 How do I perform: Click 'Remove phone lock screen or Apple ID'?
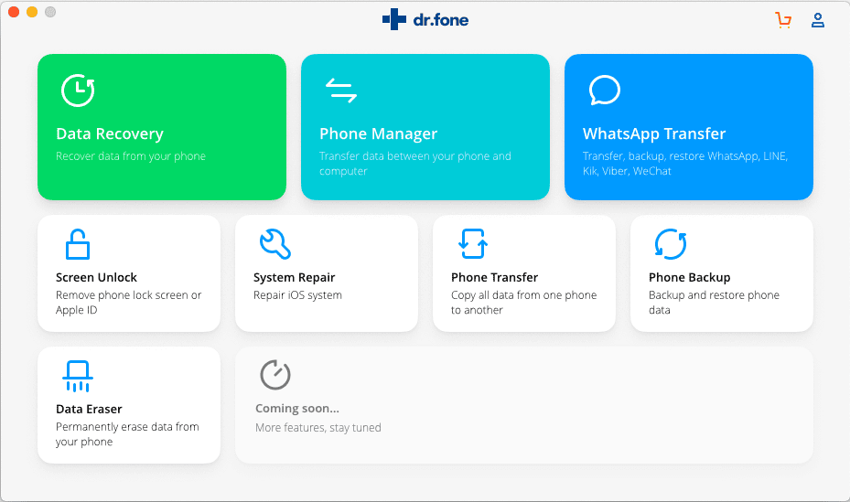[x=128, y=302]
